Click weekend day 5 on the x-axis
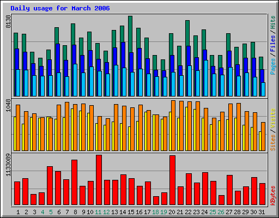Image resolution: width=279 pixels, height=218 pixels. pos(51,212)
